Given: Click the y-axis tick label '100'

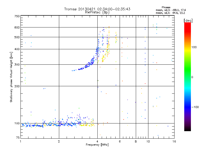Looking at the screenshot, I should (17, 123).
